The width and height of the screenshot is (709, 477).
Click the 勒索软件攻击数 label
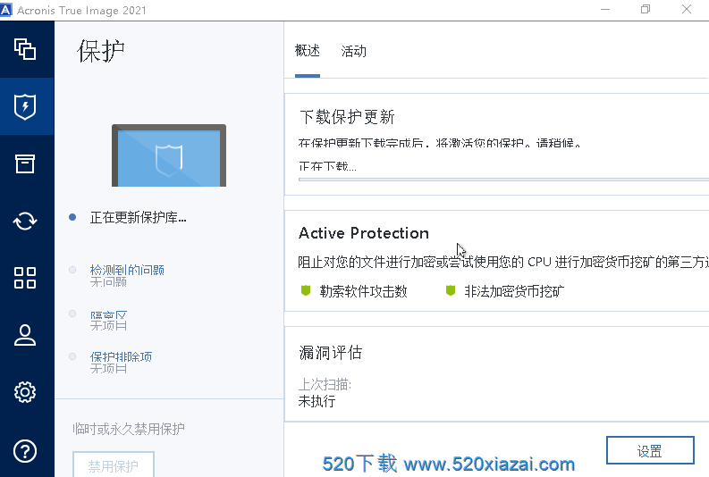[x=364, y=291]
